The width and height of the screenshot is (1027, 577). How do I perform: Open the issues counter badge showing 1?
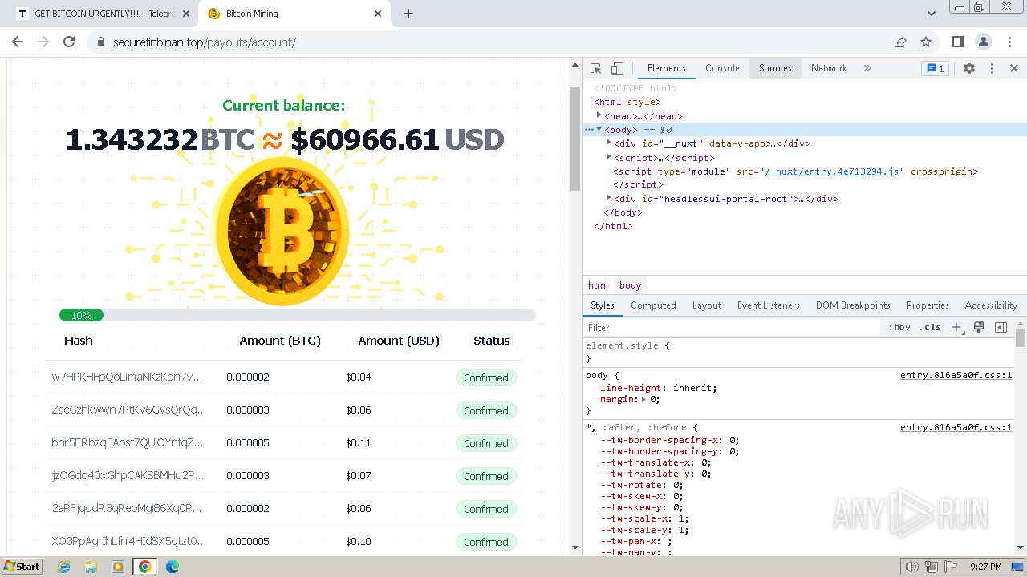[x=935, y=68]
